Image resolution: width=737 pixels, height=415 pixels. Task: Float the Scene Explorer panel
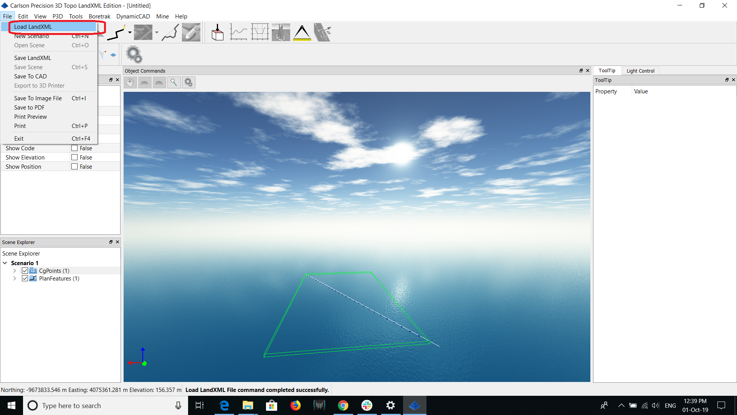pyautogui.click(x=111, y=242)
